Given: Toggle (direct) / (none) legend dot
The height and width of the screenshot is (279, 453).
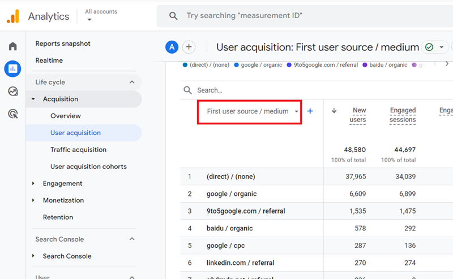Looking at the screenshot, I should coord(185,65).
